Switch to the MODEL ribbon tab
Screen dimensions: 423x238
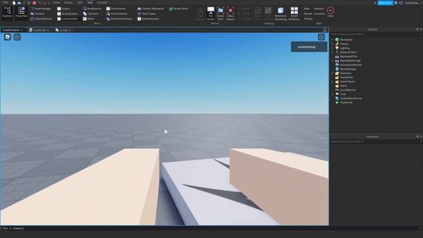coord(68,3)
